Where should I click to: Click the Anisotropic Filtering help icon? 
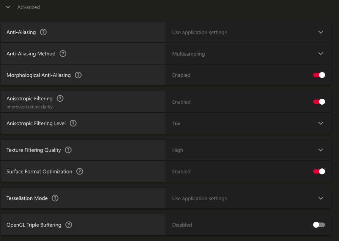click(60, 98)
